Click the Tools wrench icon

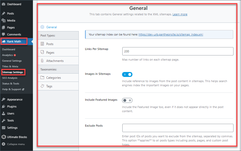click(x=3, y=121)
